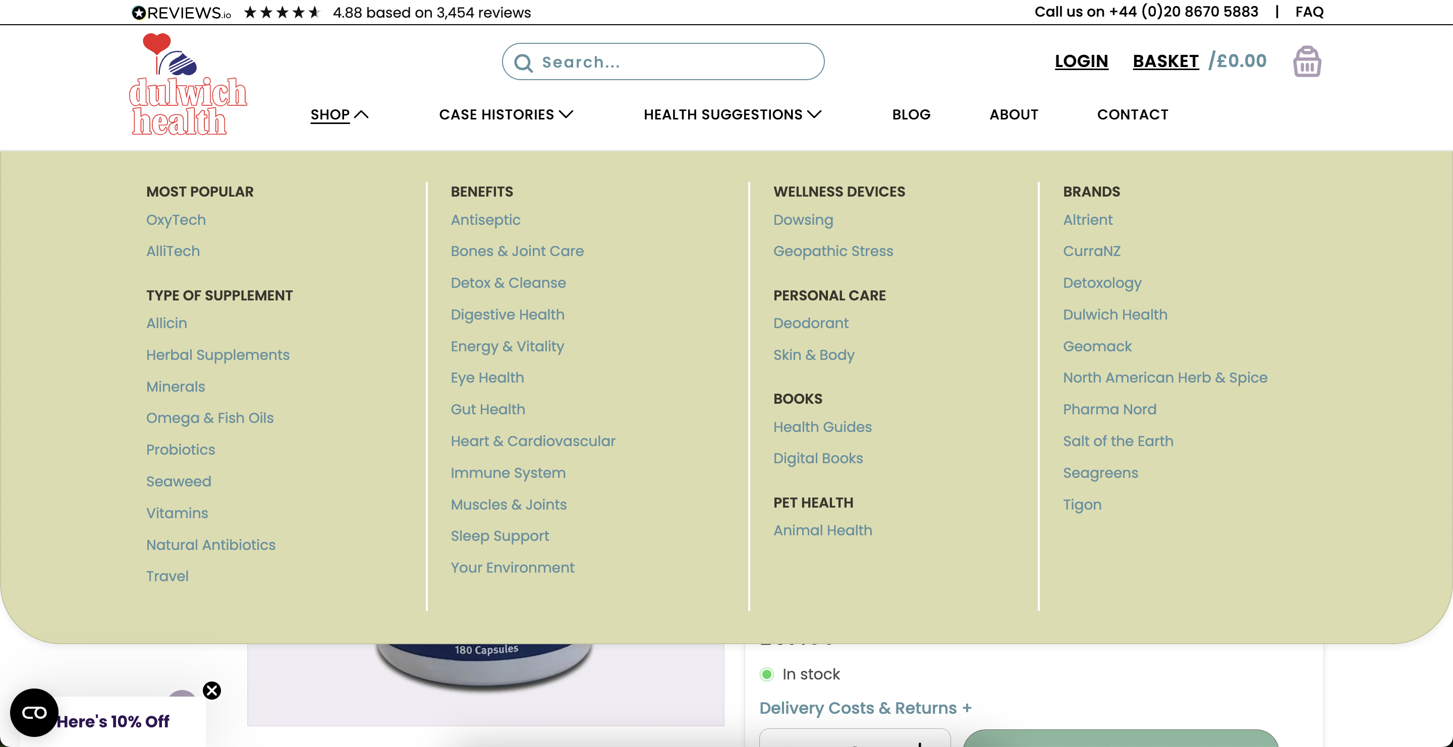This screenshot has width=1453, height=747.
Task: Collapse the SHOP menu chevron
Action: pyautogui.click(x=361, y=114)
